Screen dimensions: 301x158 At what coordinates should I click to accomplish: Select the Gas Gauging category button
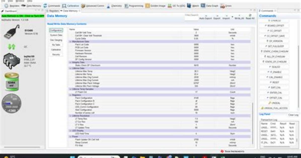click(x=56, y=40)
